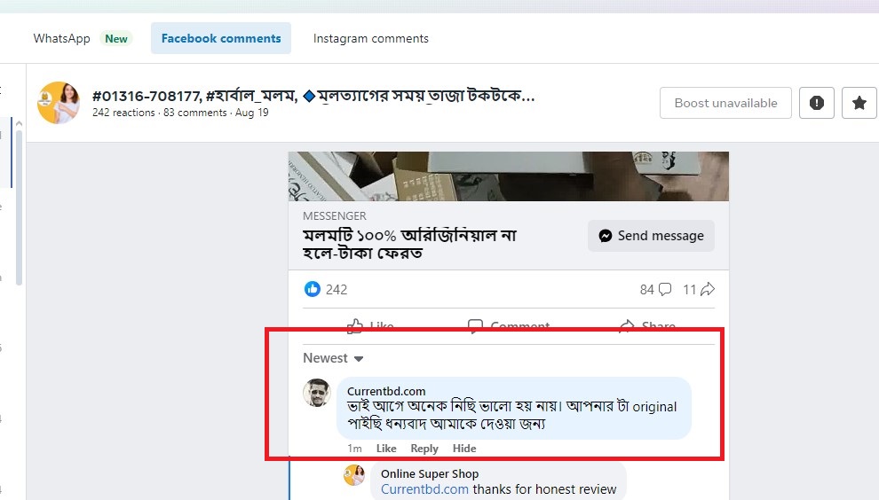Click the Send message button

point(651,236)
